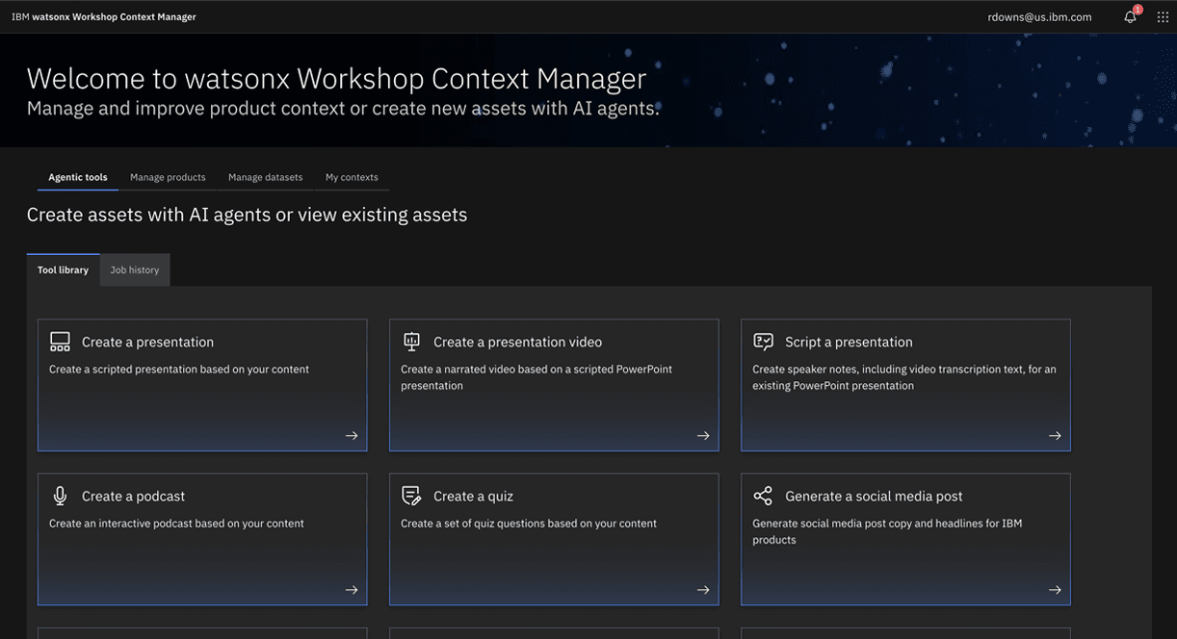Open the Create a presentation video title
The height and width of the screenshot is (639, 1177).
517,343
